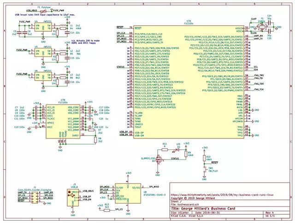Click the "Q_NMOS_GSD" value text
This screenshot has width=295, height=223.
[x=148, y=159]
